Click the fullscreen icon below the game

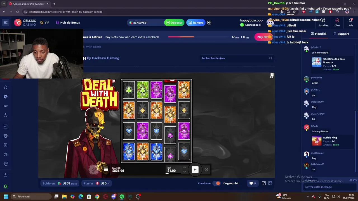(x=270, y=183)
